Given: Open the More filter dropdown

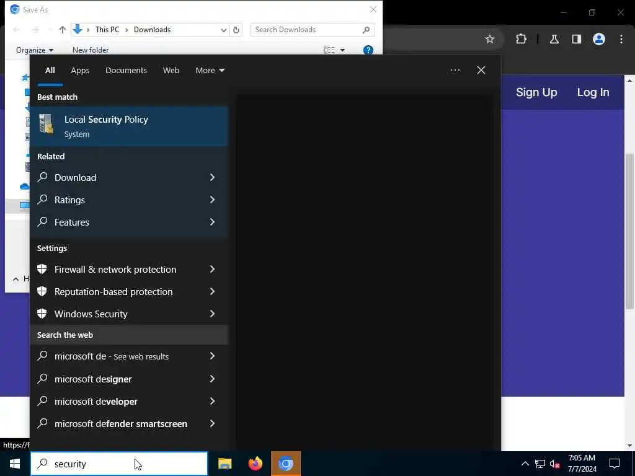Looking at the screenshot, I should point(210,71).
